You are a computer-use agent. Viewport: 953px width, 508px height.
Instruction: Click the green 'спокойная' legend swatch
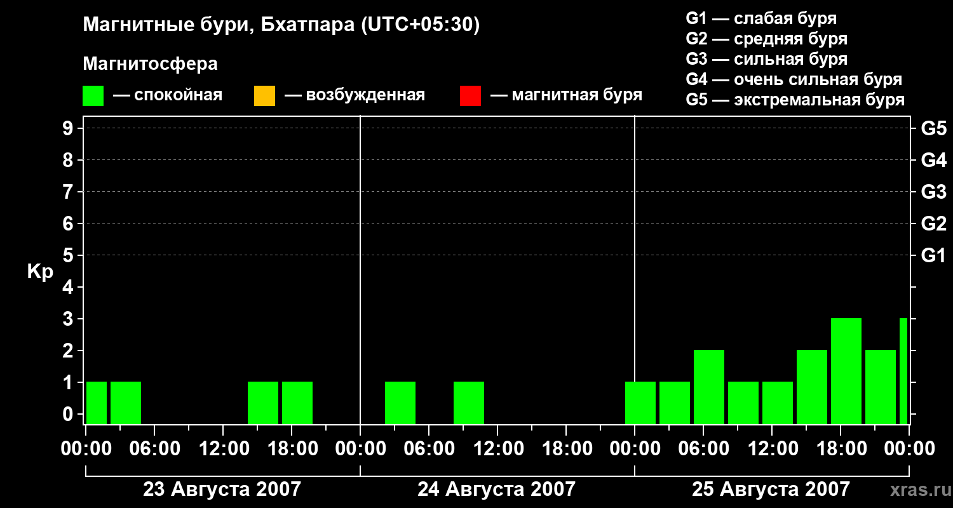coord(93,96)
